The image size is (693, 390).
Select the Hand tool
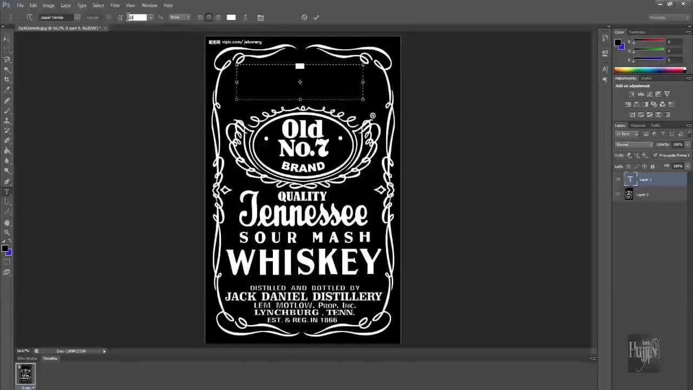(6, 223)
